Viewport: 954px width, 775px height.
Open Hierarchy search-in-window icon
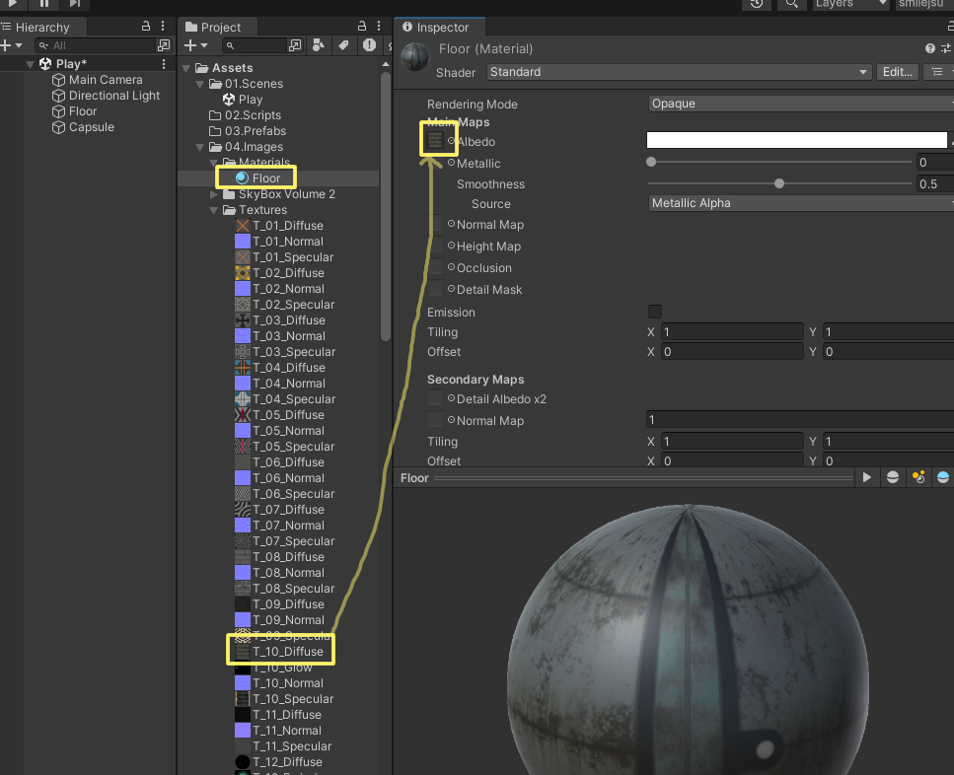pyautogui.click(x=164, y=45)
